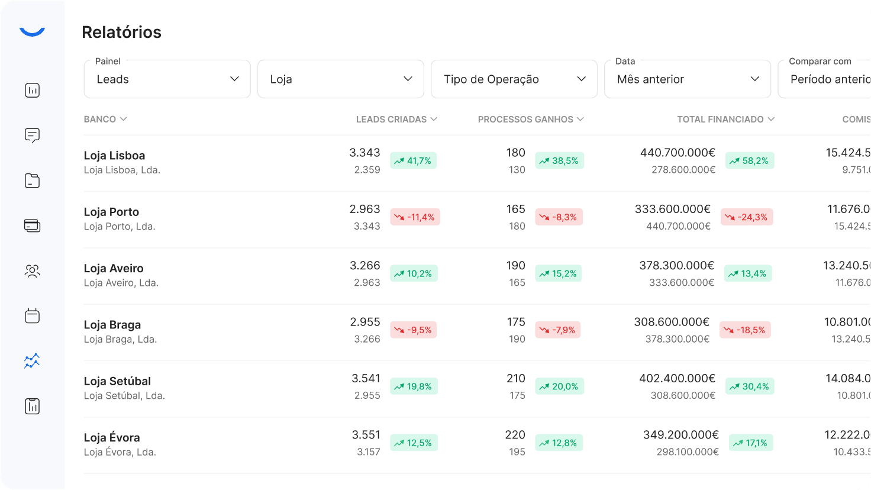
Task: Open the chat messages sidebar icon
Action: [x=32, y=136]
